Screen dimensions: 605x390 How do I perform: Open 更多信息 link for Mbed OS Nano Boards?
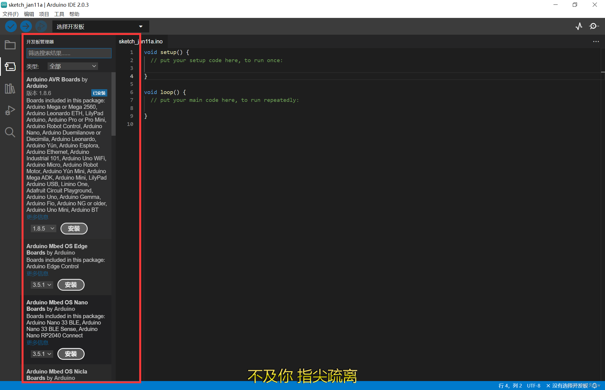37,343
